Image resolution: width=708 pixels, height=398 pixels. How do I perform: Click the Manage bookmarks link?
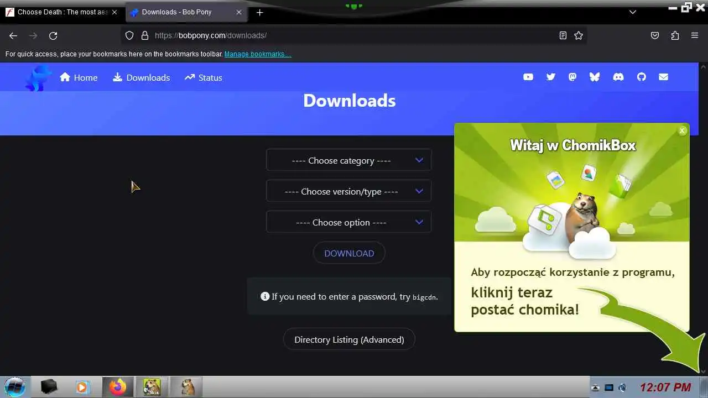(257, 54)
